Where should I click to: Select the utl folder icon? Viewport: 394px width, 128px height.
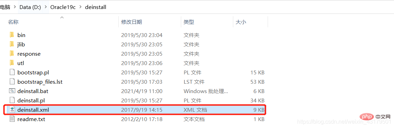click(x=11, y=63)
